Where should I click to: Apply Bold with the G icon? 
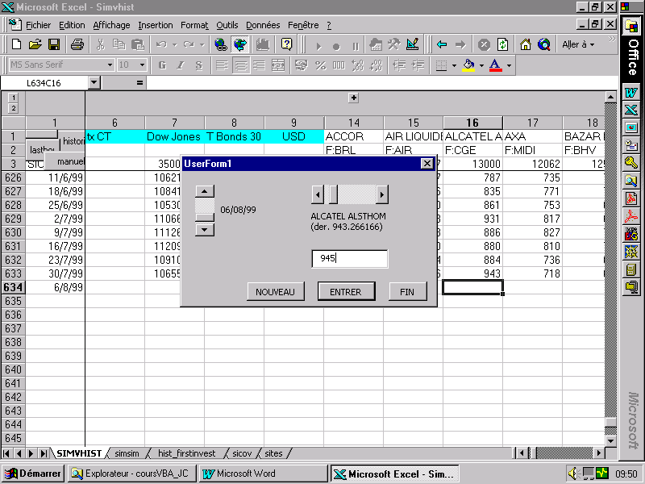[163, 65]
